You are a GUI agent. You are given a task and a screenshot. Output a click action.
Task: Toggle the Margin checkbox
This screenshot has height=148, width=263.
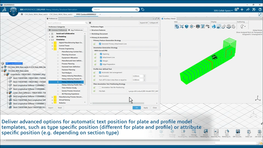101,61
